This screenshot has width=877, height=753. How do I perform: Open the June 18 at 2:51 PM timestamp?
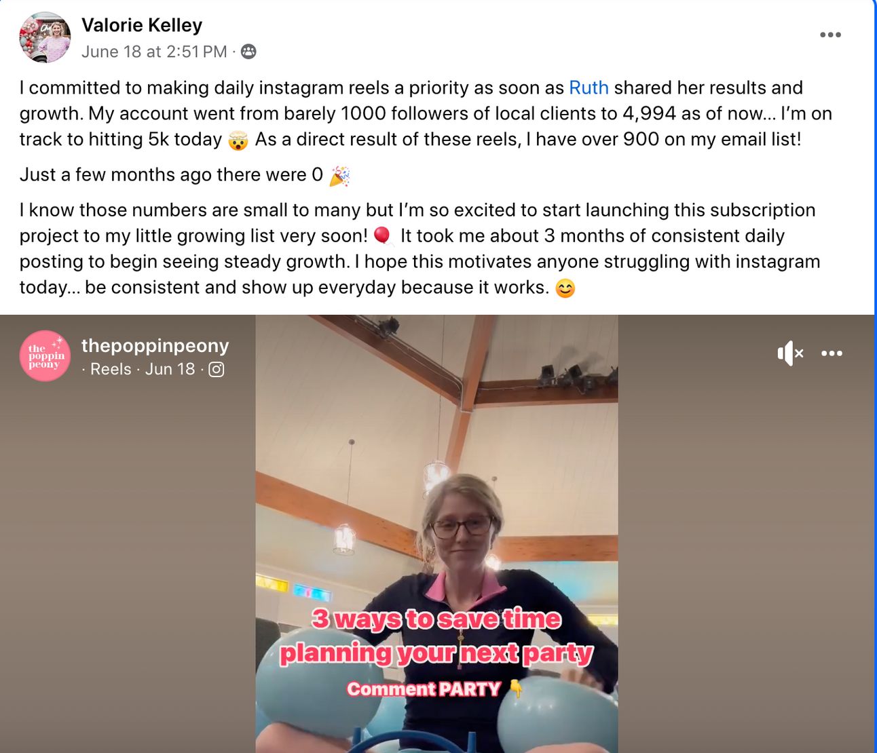coord(154,52)
